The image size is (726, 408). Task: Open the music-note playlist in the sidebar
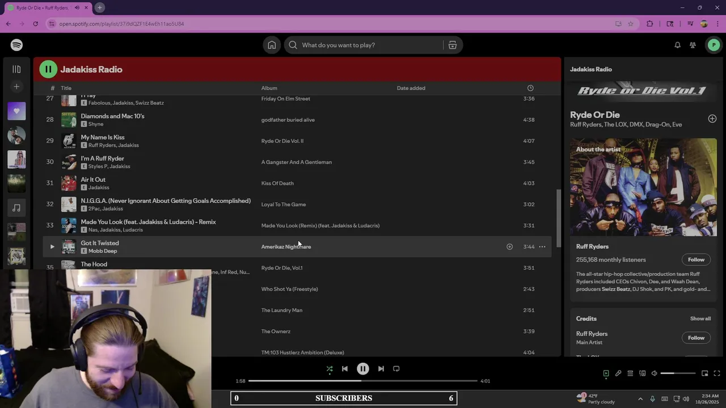[x=16, y=208]
